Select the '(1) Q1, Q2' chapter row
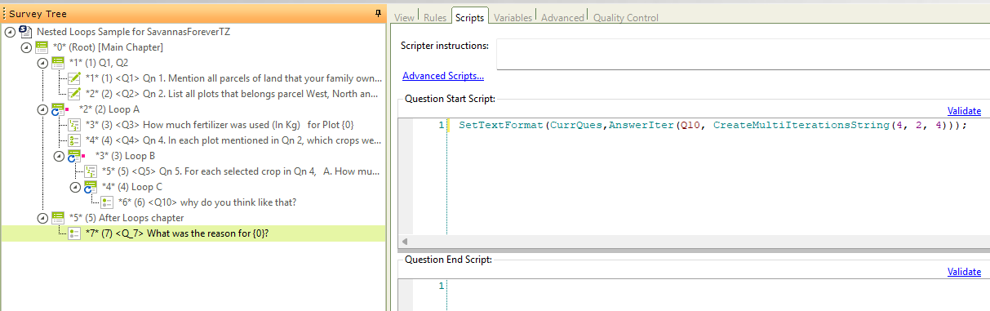The height and width of the screenshot is (311, 990). pos(99,62)
